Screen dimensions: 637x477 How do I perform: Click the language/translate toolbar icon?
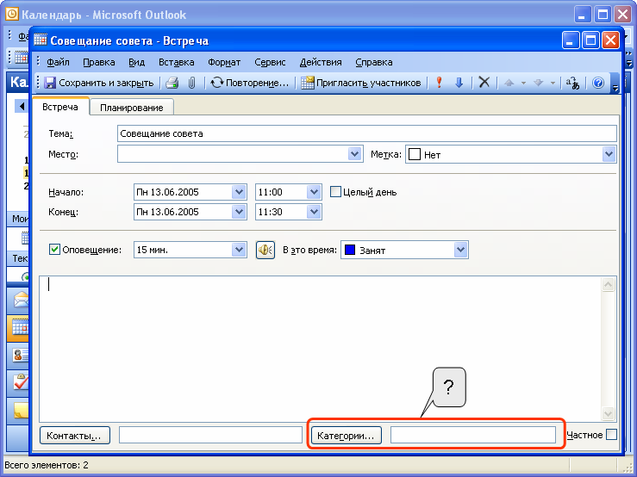pos(573,83)
